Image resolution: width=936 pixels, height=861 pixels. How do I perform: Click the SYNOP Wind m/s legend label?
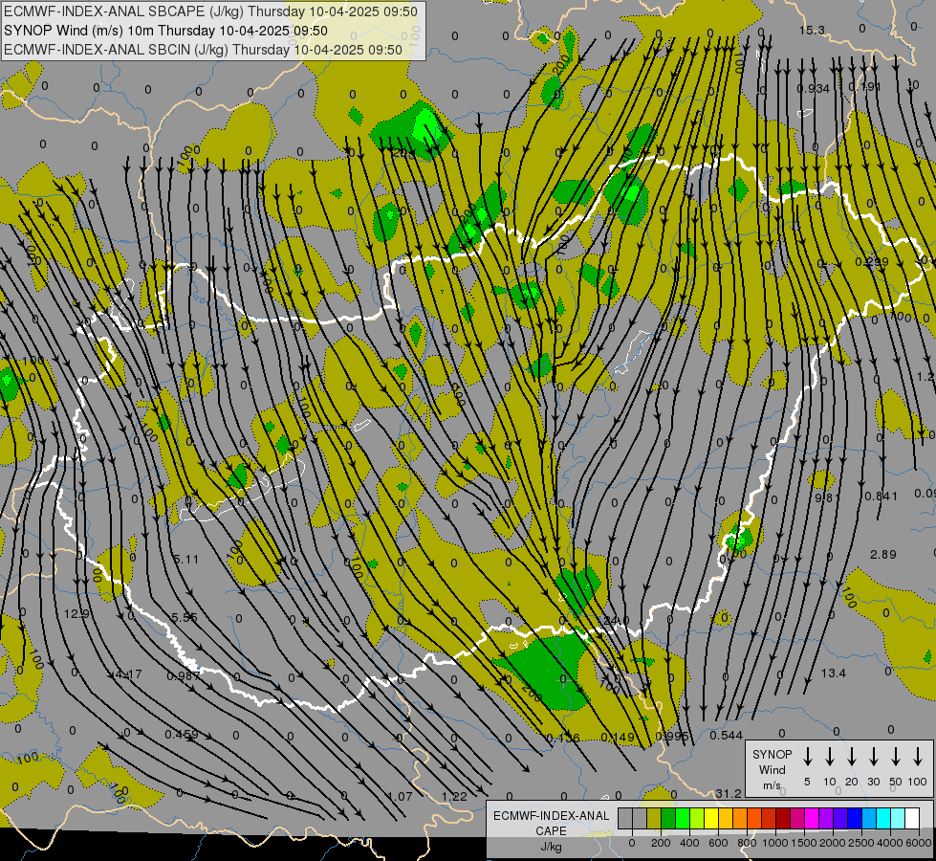[x=772, y=769]
